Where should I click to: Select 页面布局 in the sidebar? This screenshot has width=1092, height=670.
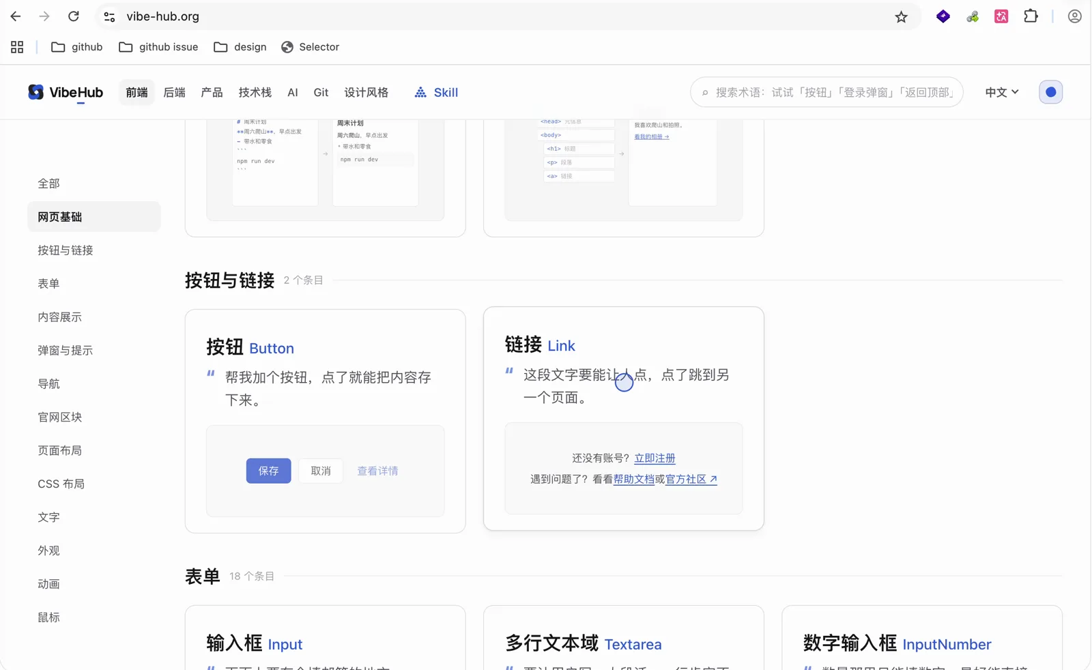click(94, 451)
